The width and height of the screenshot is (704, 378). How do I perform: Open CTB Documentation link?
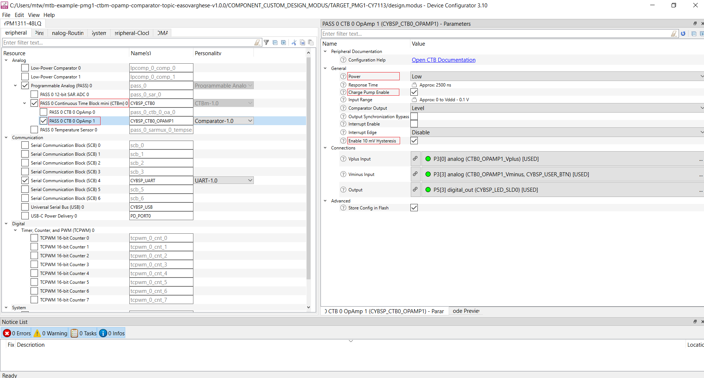(x=444, y=60)
